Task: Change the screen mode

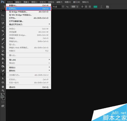Action: click(x=3, y=106)
